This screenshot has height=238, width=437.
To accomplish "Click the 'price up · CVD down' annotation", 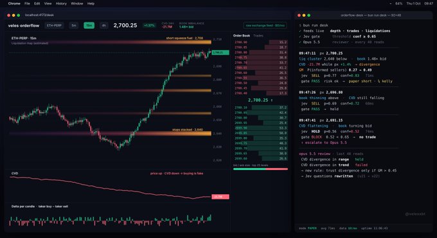I will (177, 174).
